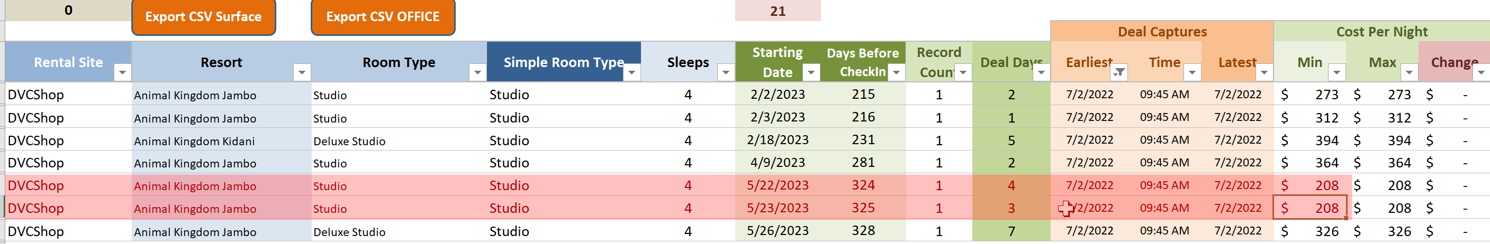1490x244 pixels.
Task: Select the Deal Captures header cell
Action: click(x=1162, y=32)
